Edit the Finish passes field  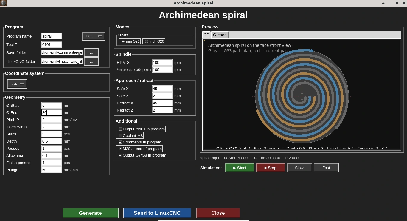(x=52, y=163)
